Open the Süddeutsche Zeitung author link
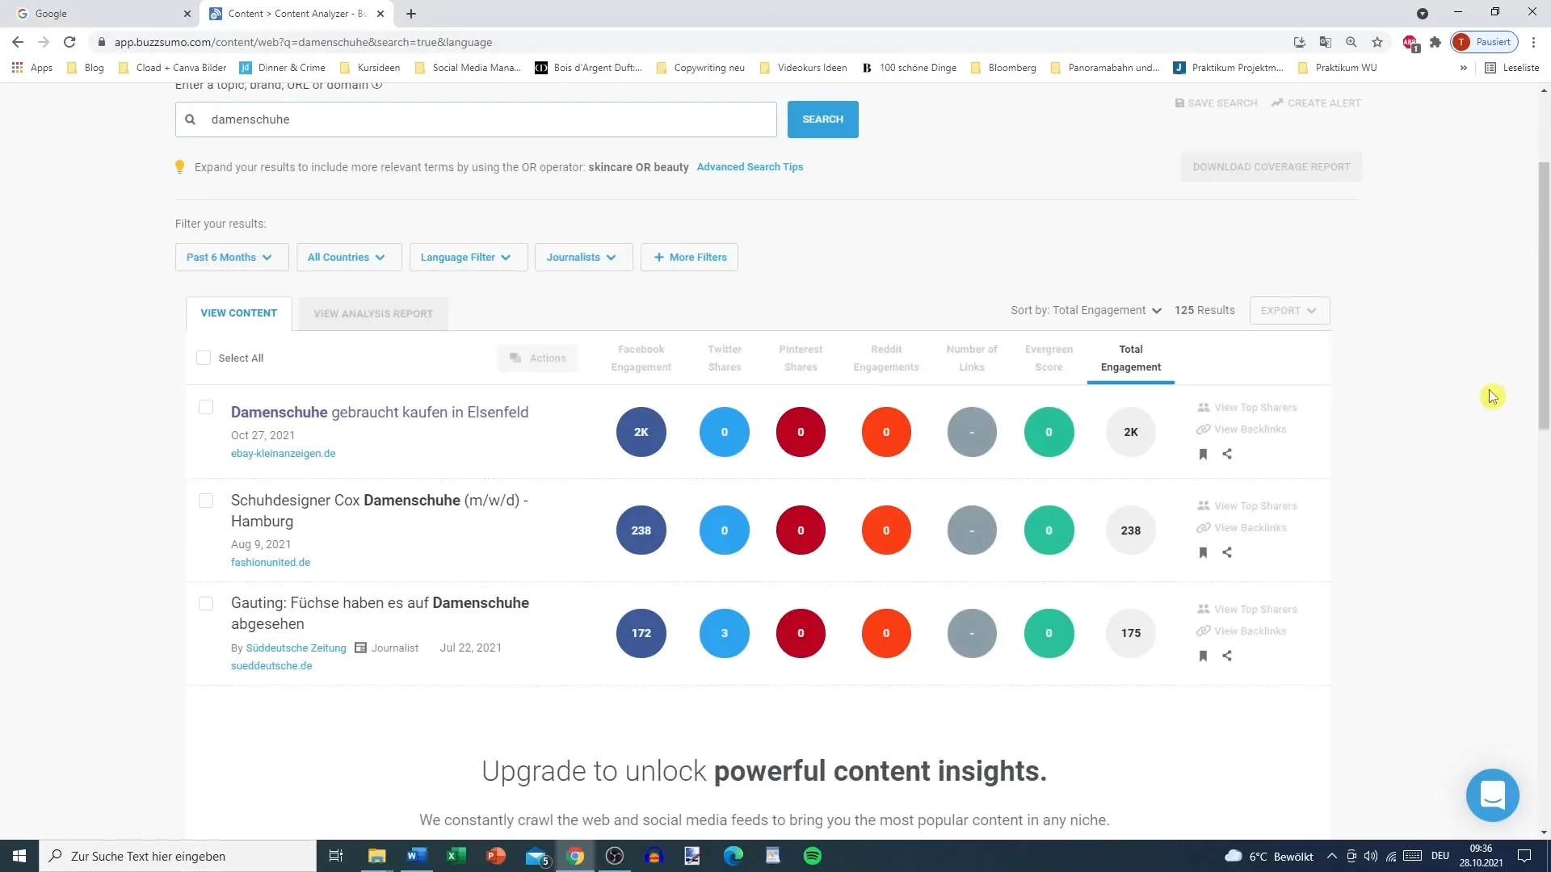The image size is (1551, 872). coord(296,648)
